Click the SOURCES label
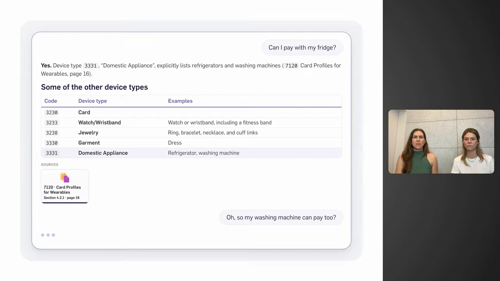The width and height of the screenshot is (500, 281). 50,165
